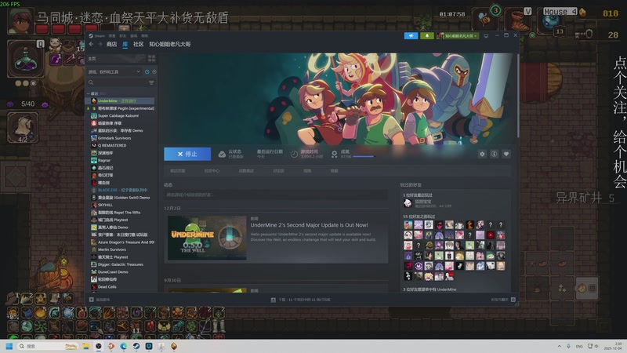The height and width of the screenshot is (353, 627).
Task: Open advanced filter options icon in library sidebar
Action: tap(151, 82)
